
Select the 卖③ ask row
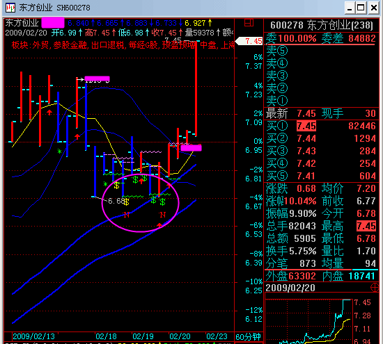click(321, 76)
